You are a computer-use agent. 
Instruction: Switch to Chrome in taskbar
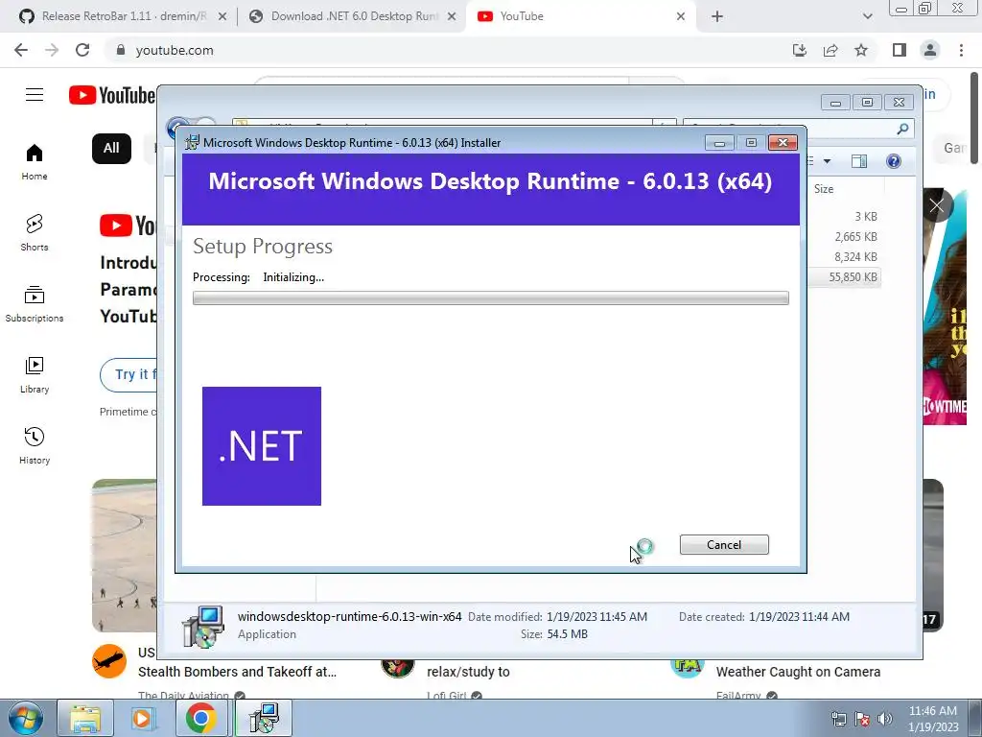click(201, 718)
